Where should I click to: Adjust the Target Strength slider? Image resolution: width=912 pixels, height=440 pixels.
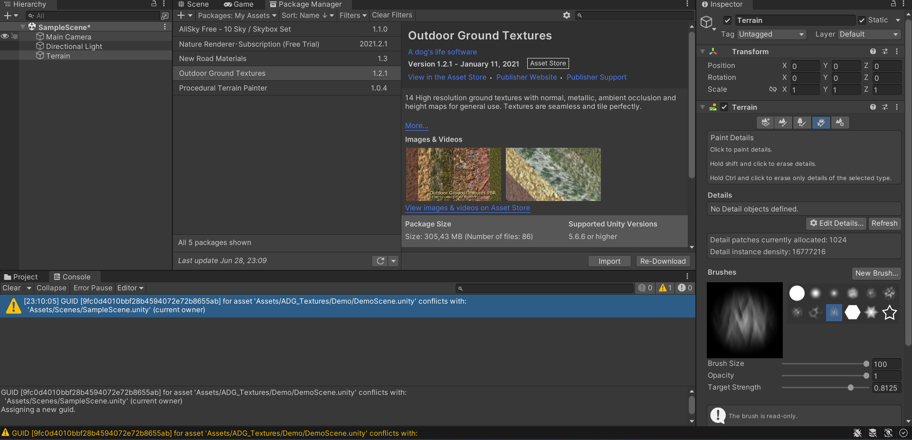(x=825, y=388)
